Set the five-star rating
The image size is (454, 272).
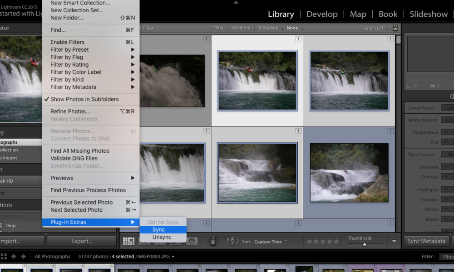[x=336, y=241]
